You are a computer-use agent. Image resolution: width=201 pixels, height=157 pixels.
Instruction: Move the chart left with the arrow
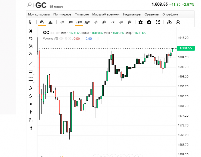click(31, 104)
